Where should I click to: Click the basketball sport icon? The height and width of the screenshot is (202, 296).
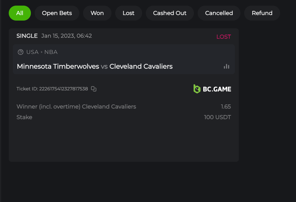pos(21,52)
